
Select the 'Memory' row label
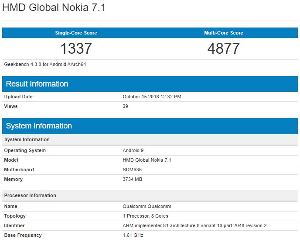coord(14,179)
